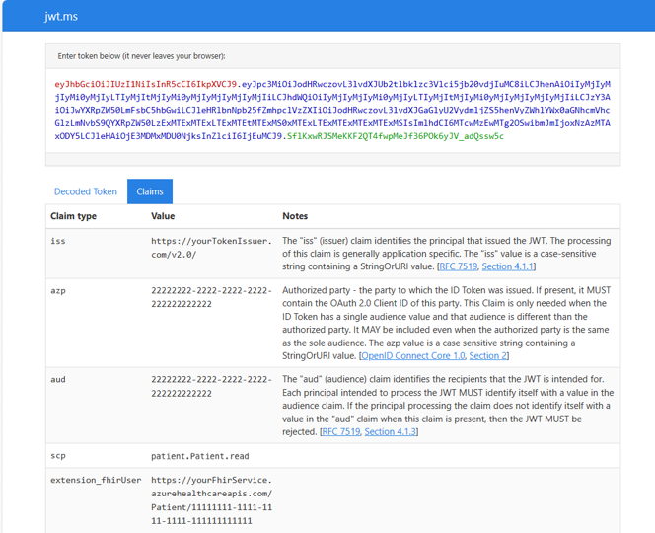655x533 pixels.
Task: Click the yourFhirService Patient URL value
Action: [x=212, y=500]
